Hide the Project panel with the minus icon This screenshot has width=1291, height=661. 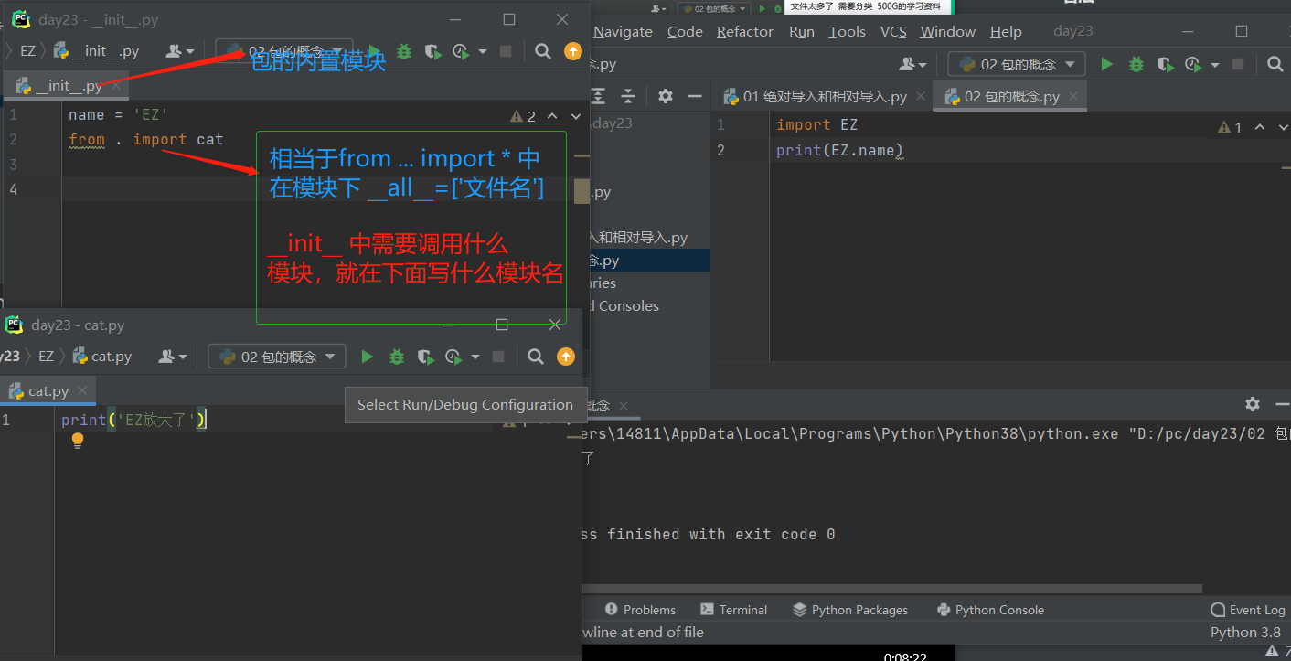(695, 96)
